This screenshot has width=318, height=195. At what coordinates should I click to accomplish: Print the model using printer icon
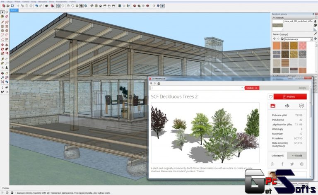pos(47,6)
